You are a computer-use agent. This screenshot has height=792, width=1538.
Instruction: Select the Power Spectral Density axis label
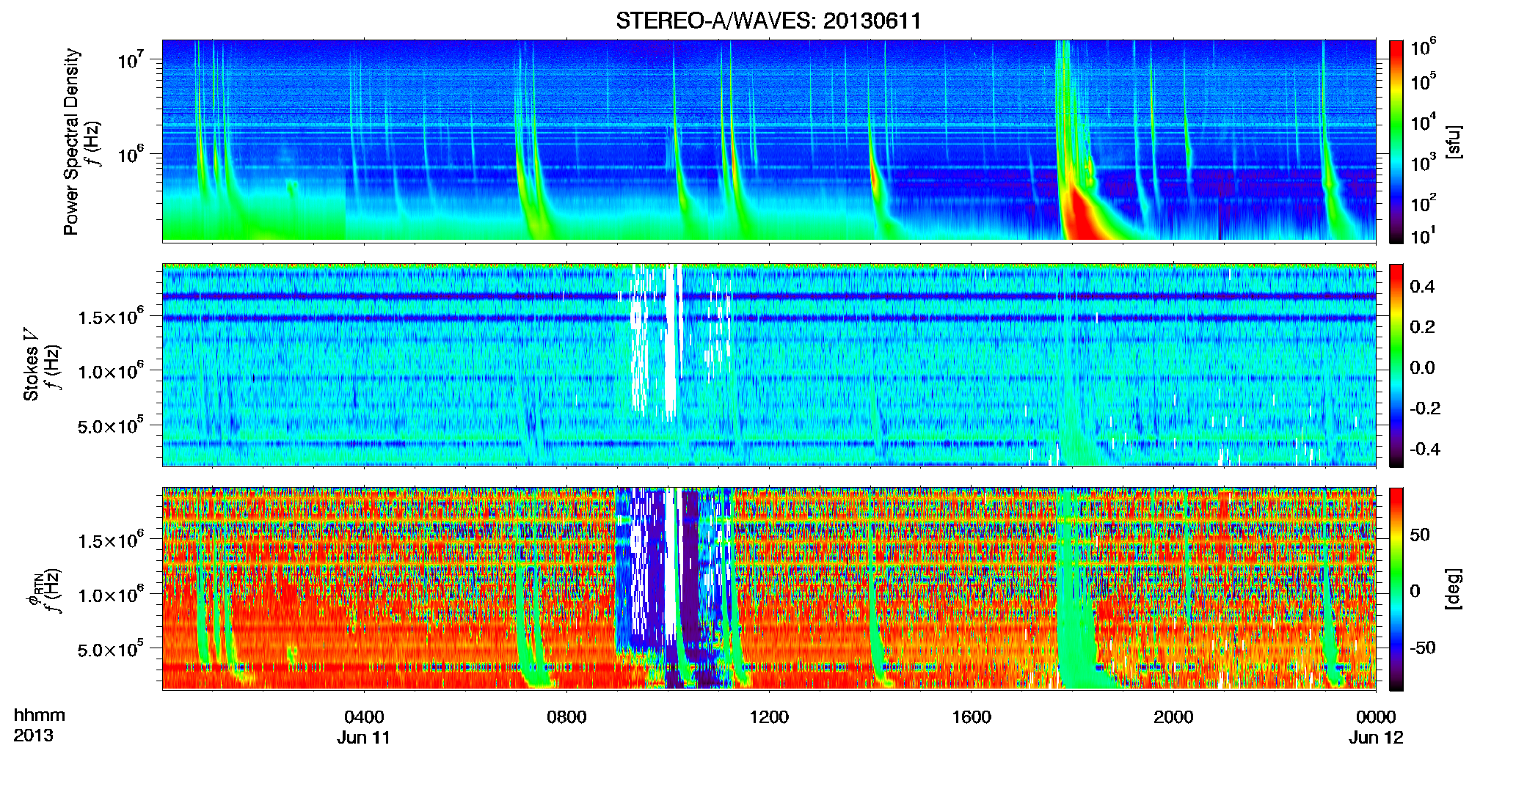click(x=71, y=142)
